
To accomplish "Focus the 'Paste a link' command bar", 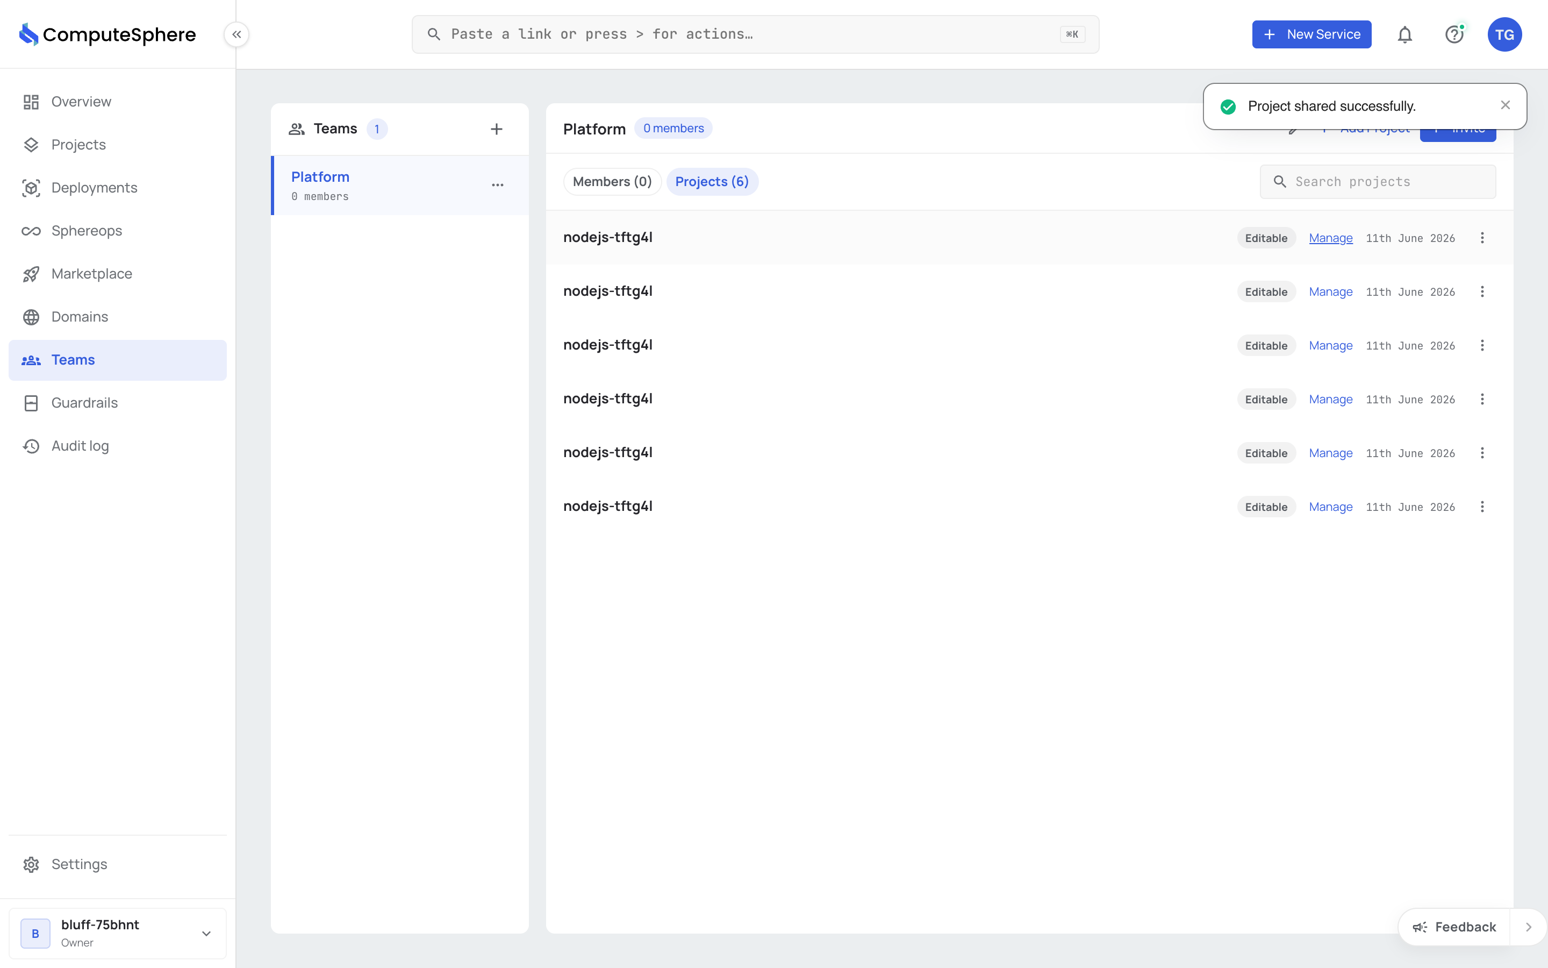I will [755, 34].
